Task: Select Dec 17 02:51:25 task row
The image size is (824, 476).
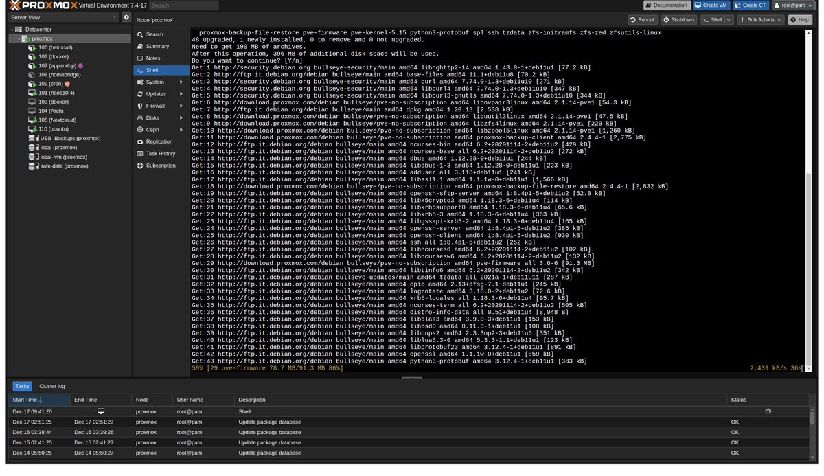Action: tap(409, 422)
